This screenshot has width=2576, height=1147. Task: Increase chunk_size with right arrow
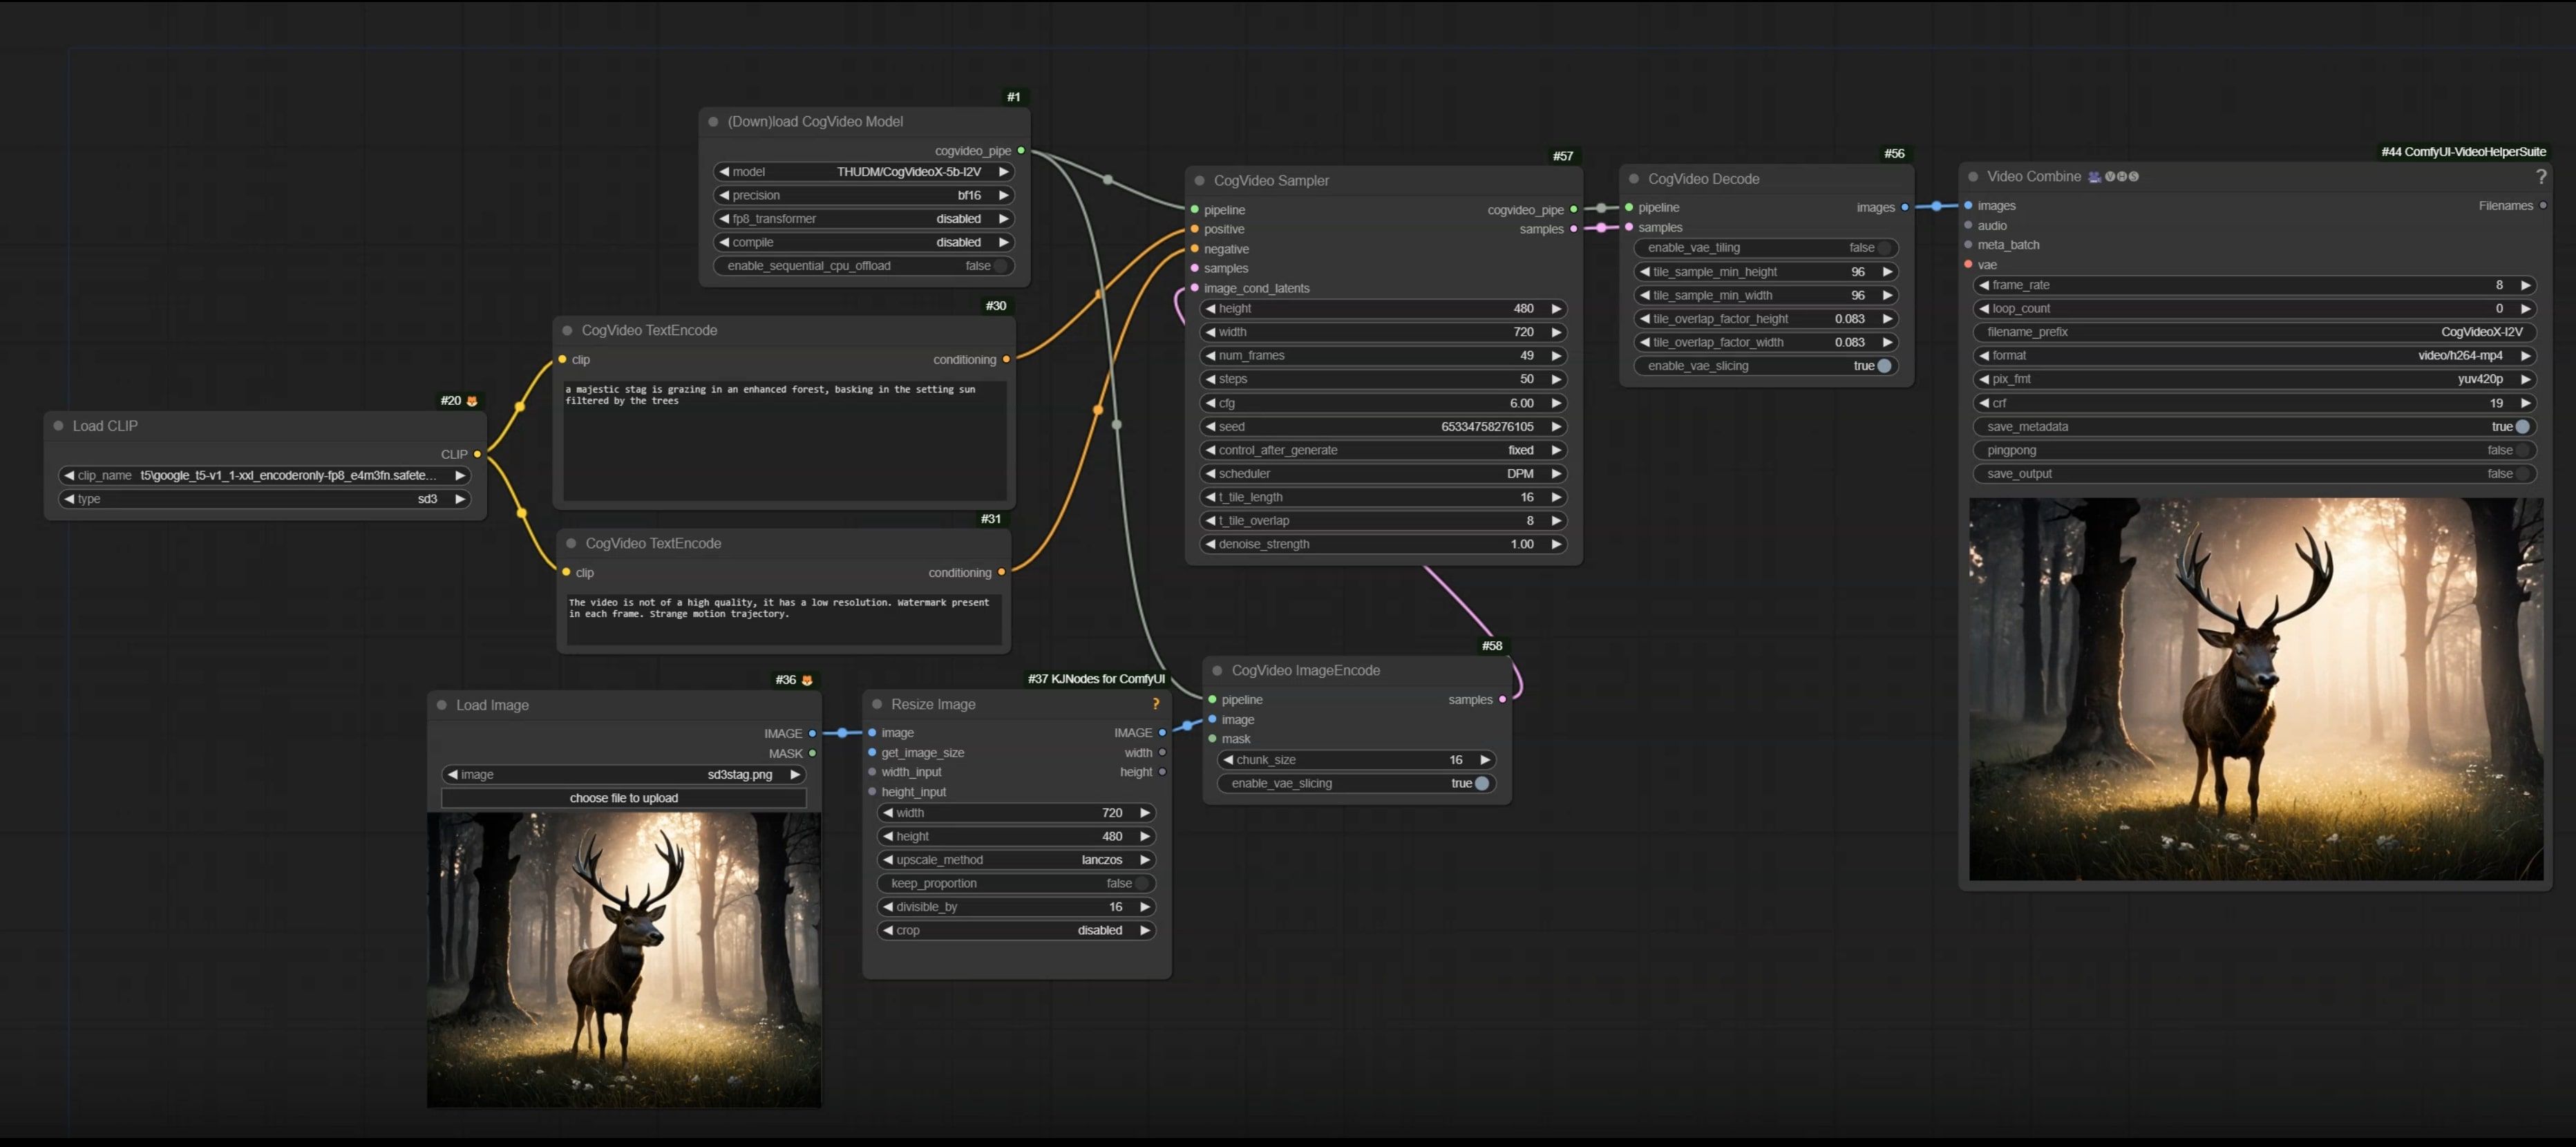coord(1484,760)
